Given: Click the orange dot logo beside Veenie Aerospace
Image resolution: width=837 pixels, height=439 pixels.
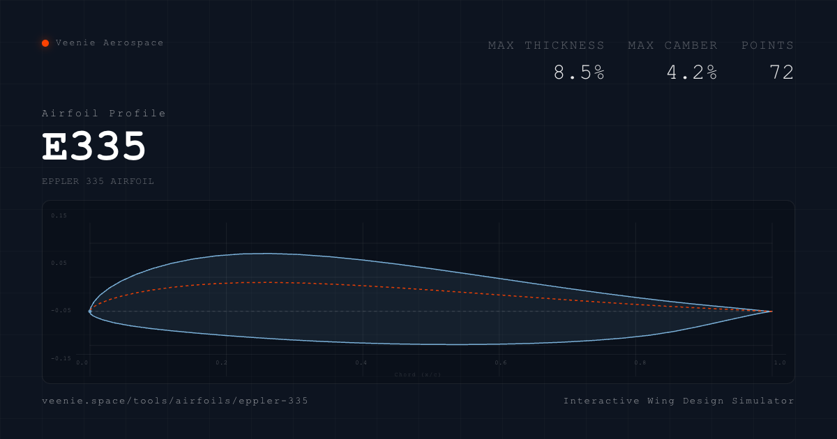Looking at the screenshot, I should (x=45, y=43).
